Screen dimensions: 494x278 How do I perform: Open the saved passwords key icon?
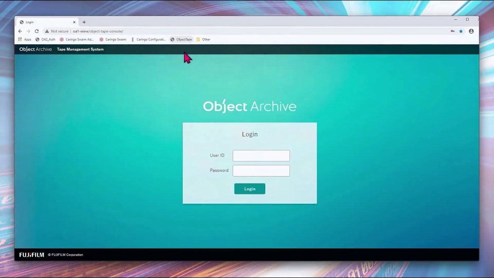453,31
